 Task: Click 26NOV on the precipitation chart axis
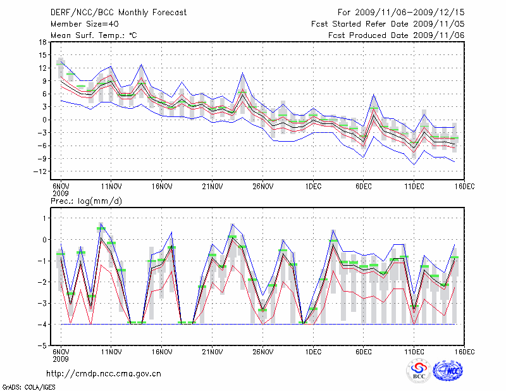262,351
